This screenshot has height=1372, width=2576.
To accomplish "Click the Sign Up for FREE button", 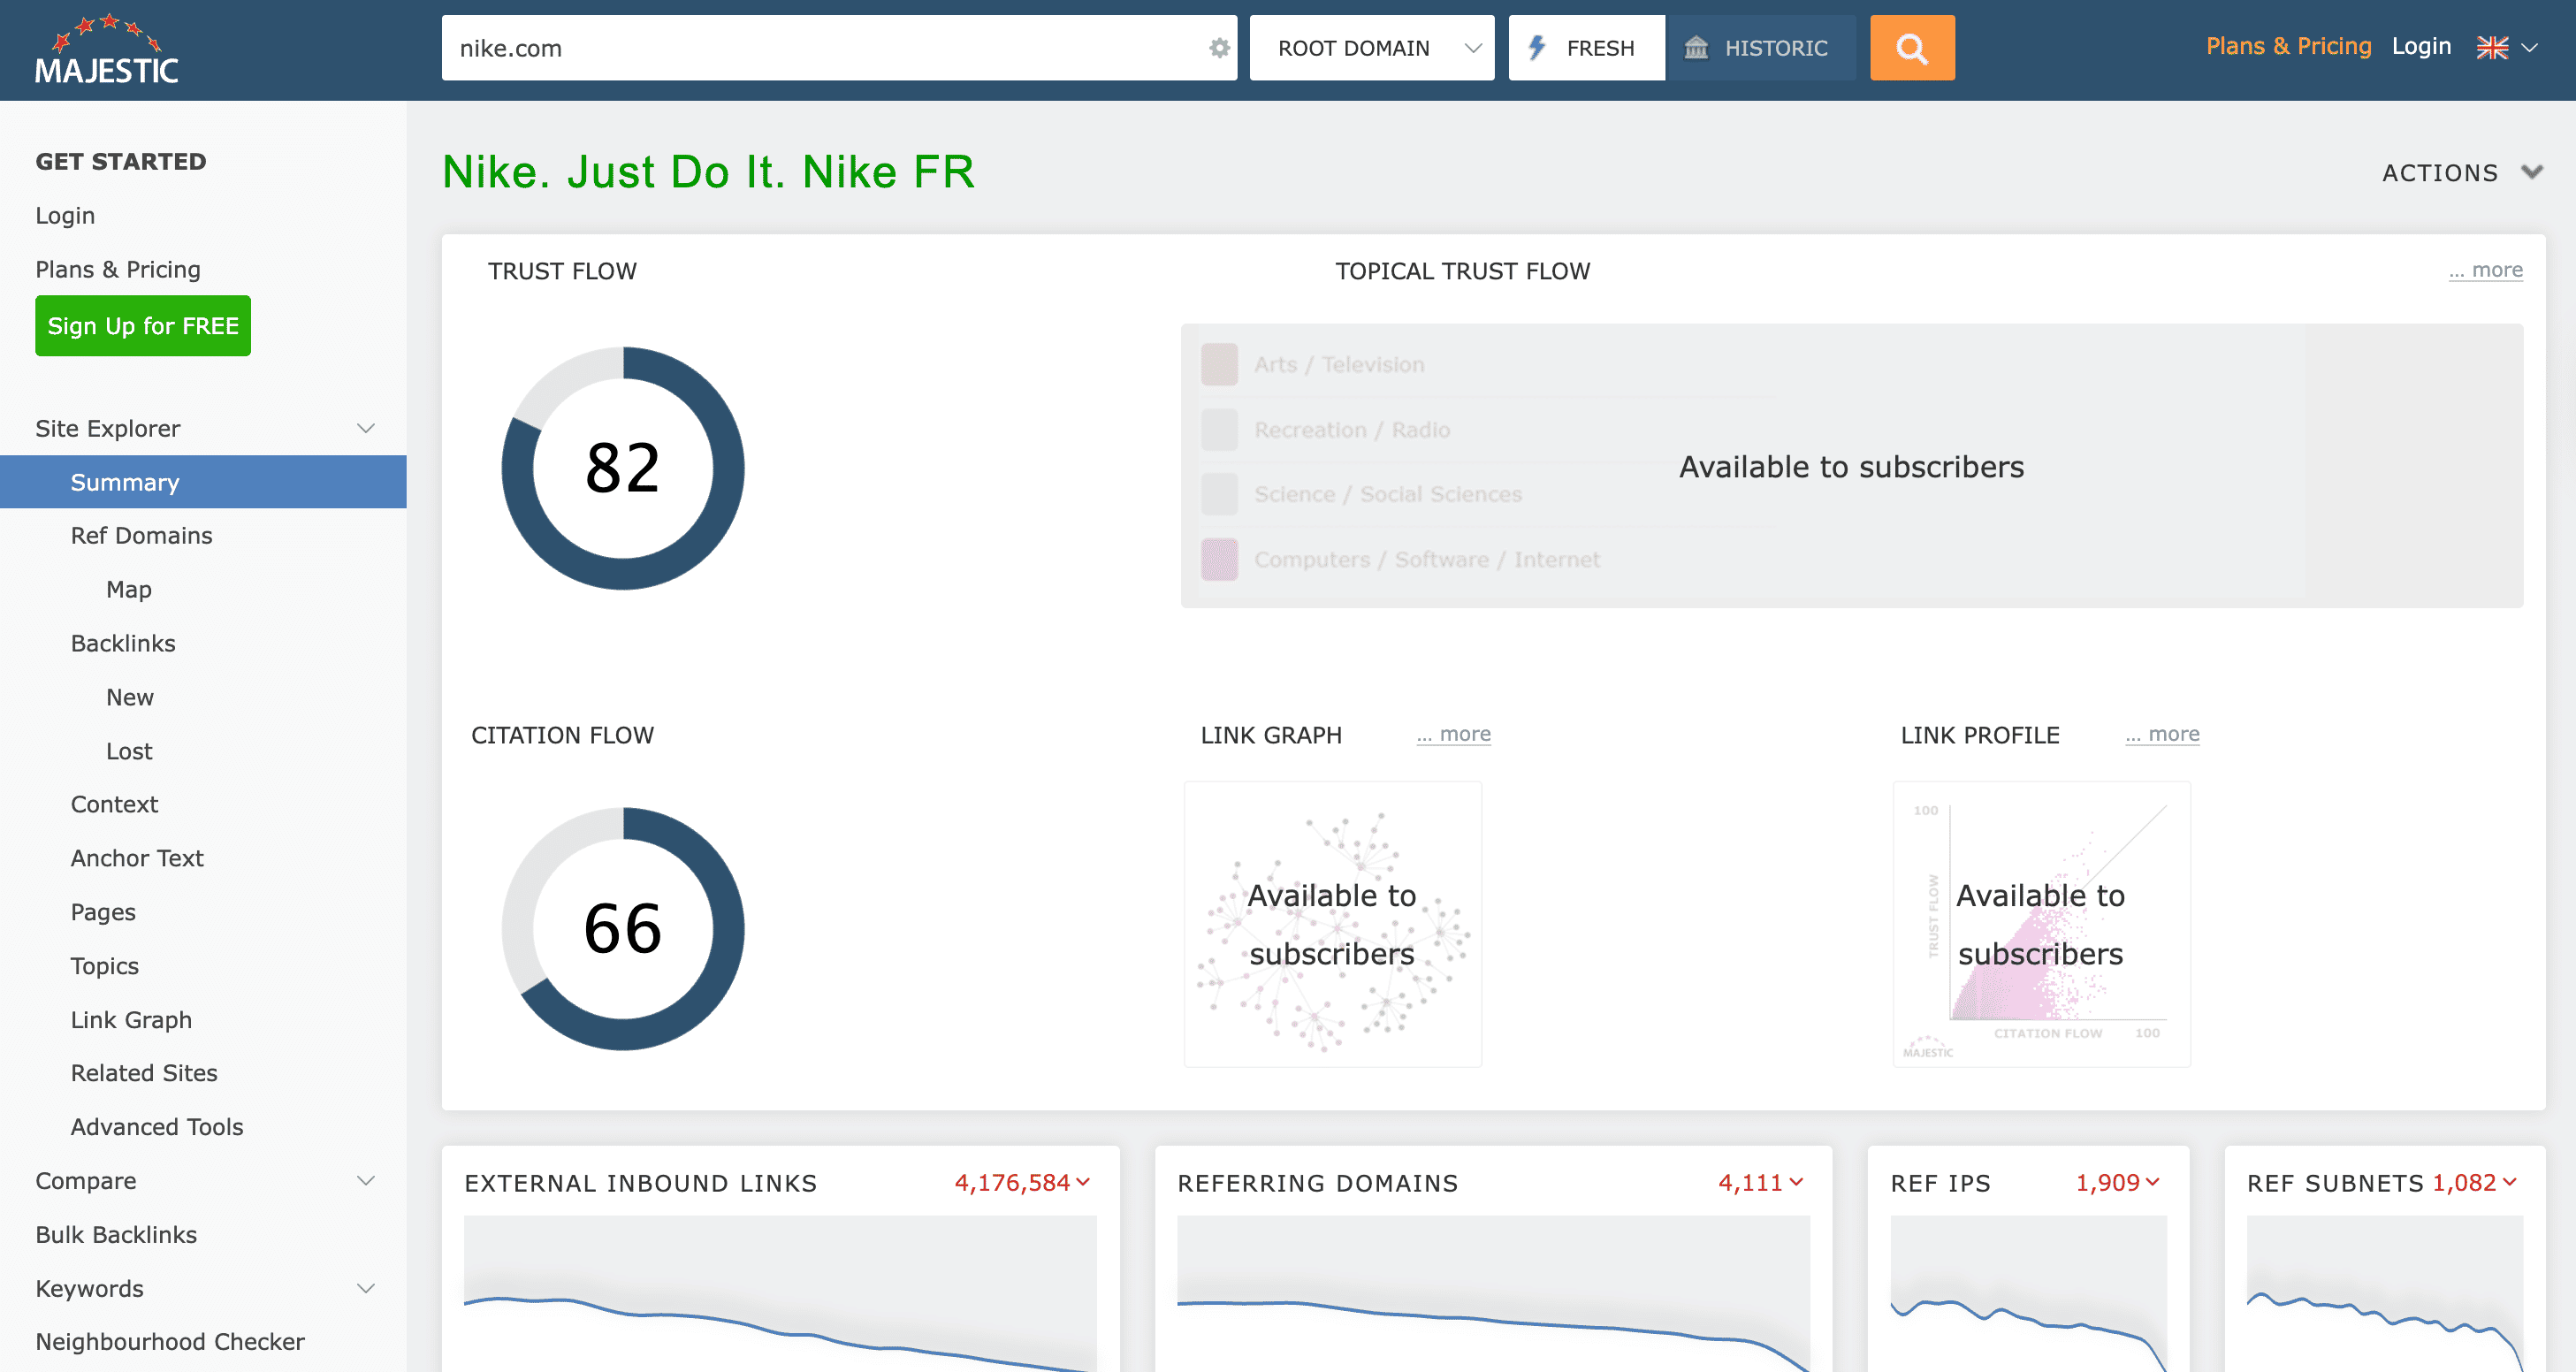I will click(x=142, y=325).
